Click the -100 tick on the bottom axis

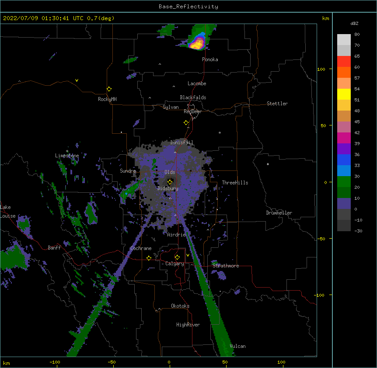(55, 362)
